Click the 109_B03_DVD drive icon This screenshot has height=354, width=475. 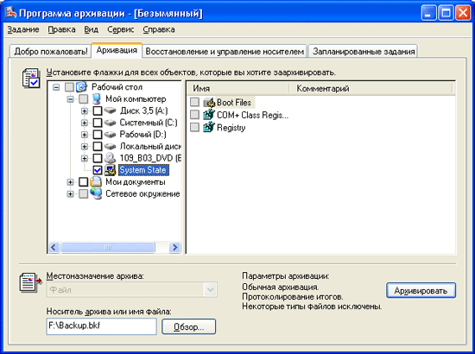point(110,158)
